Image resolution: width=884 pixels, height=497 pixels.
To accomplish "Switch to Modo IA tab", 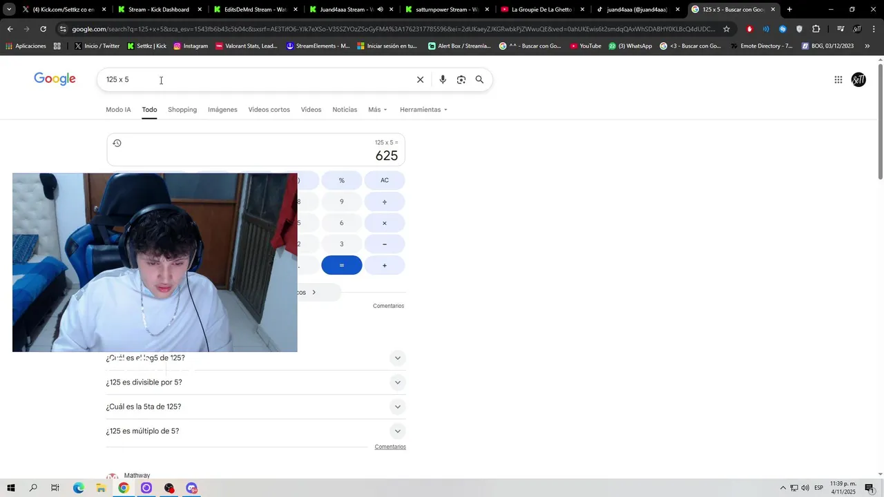I will coord(118,110).
